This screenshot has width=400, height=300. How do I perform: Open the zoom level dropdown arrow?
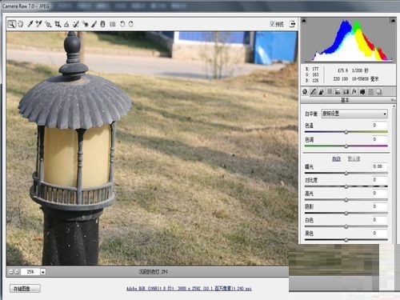43,272
